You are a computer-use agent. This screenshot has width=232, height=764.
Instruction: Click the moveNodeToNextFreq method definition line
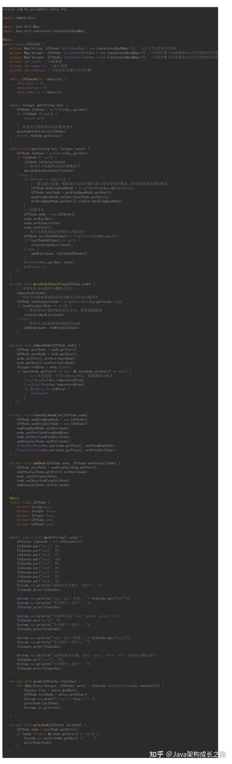[x=52, y=284]
